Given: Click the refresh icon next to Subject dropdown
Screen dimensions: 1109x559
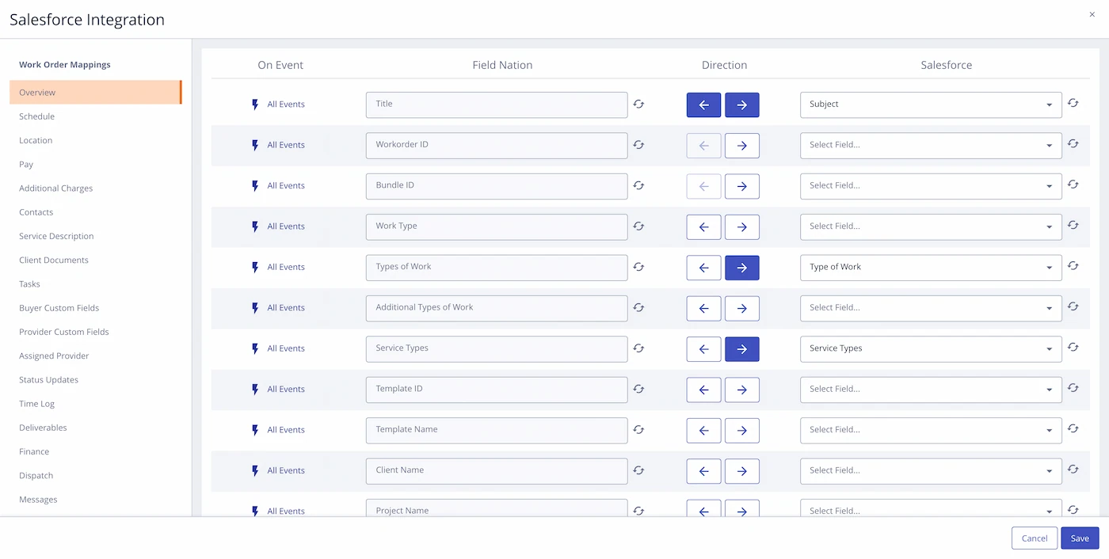Looking at the screenshot, I should click(1073, 103).
